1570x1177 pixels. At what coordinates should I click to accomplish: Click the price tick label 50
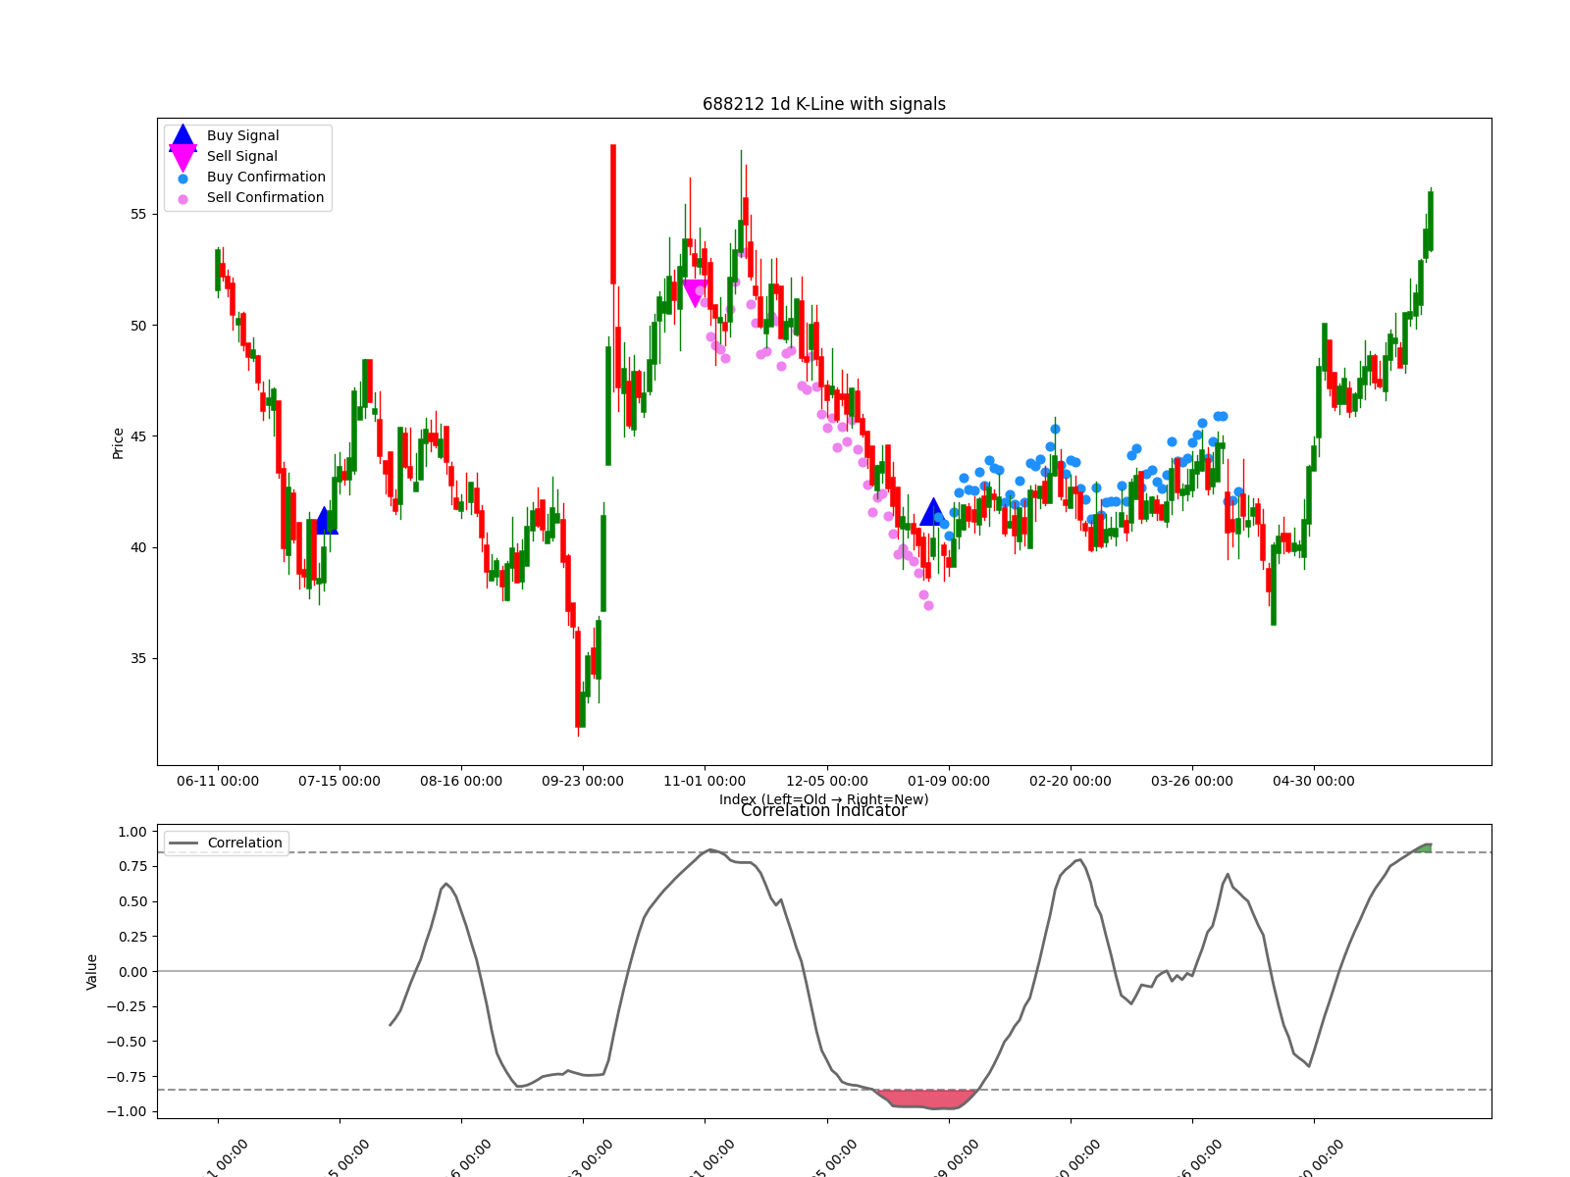[137, 326]
